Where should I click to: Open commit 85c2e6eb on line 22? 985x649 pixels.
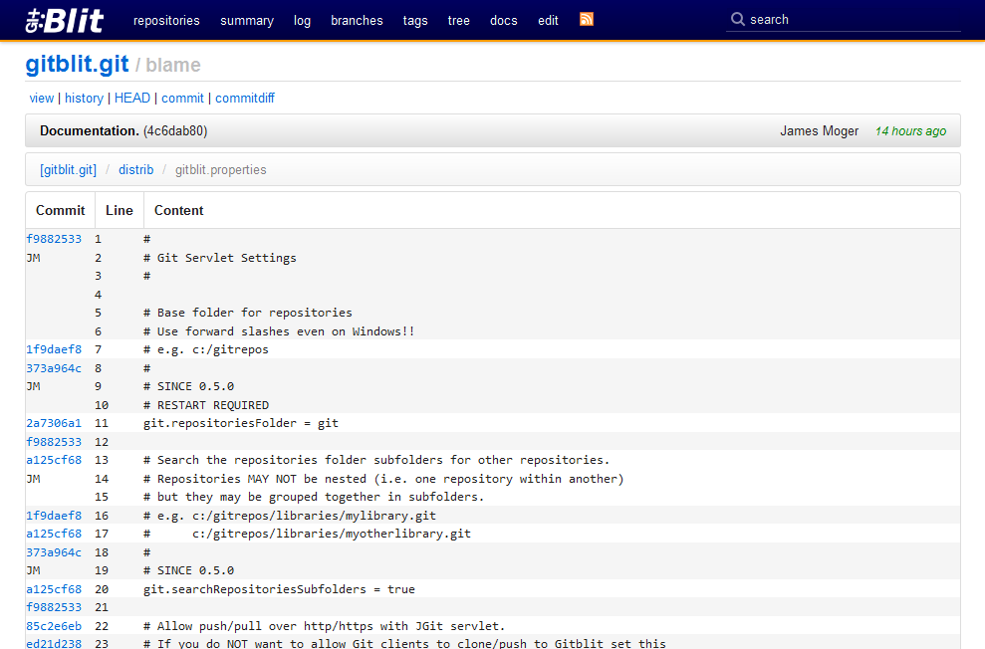pos(54,626)
